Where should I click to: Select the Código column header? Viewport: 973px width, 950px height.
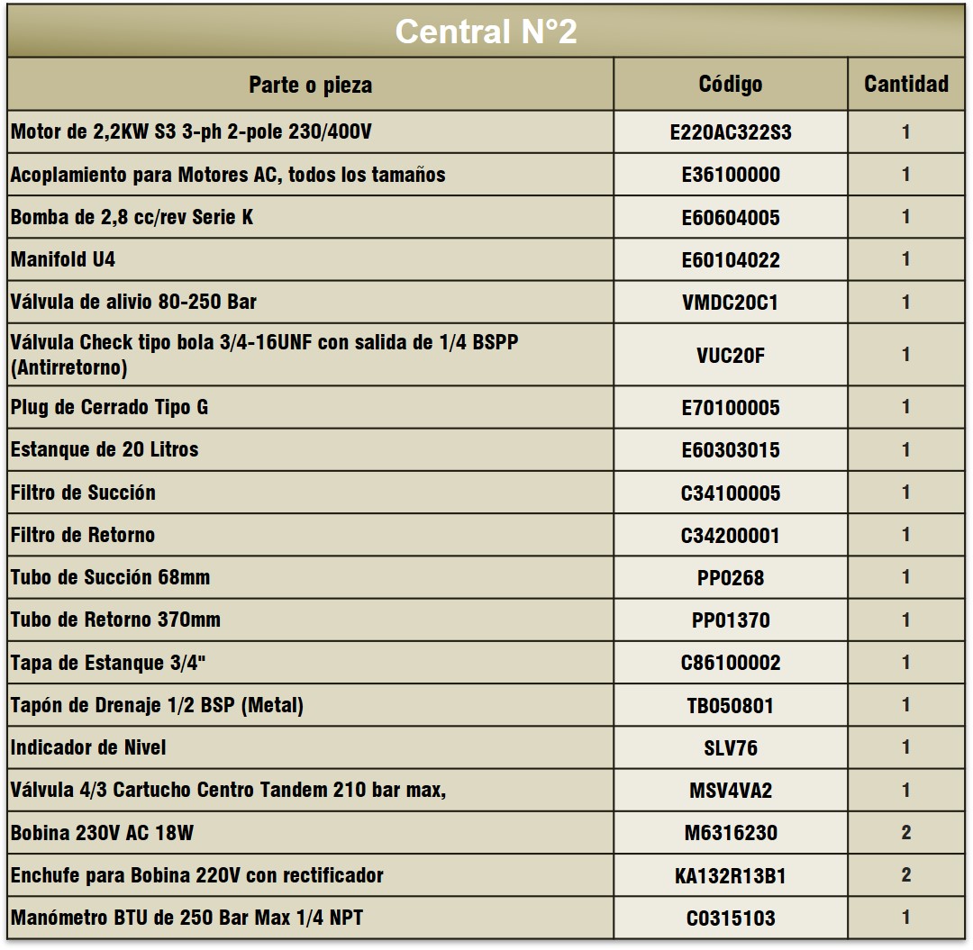pos(731,85)
